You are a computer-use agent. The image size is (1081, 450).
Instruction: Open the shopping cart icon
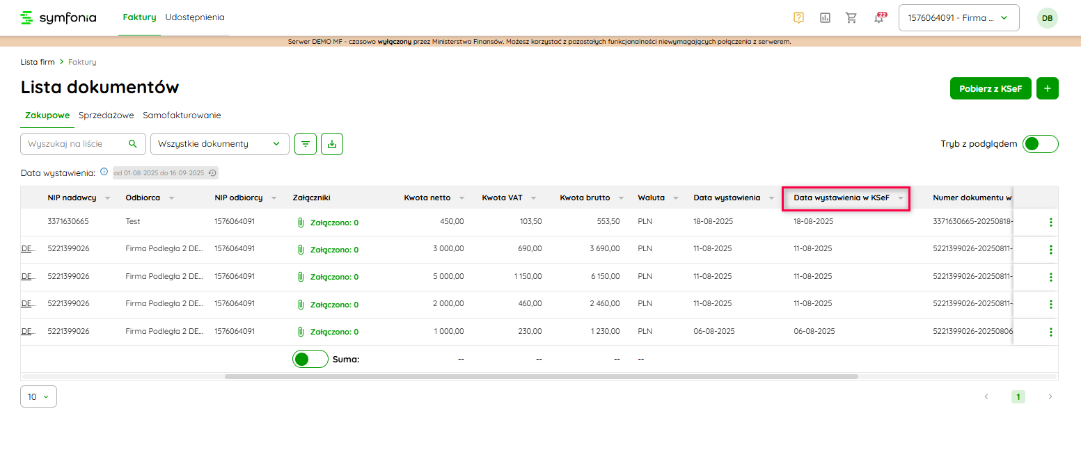tap(851, 18)
